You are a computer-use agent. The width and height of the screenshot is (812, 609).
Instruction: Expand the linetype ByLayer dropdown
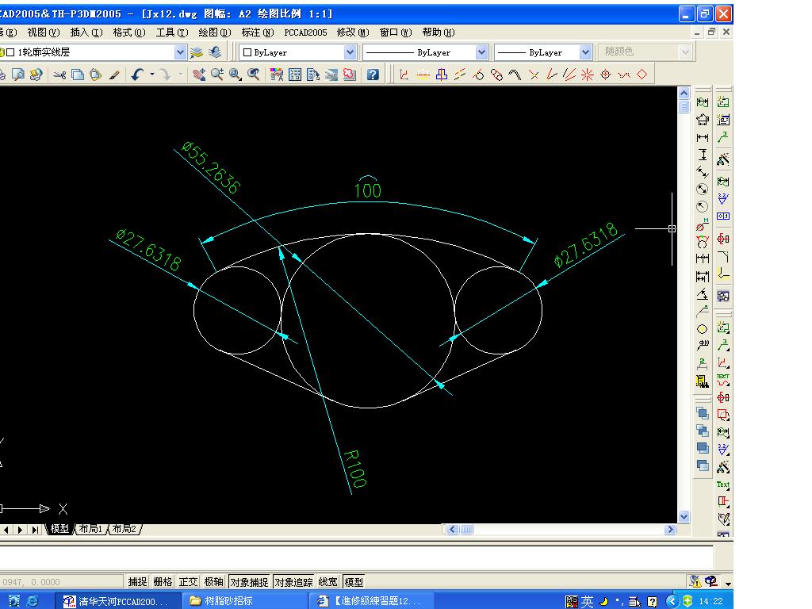[481, 52]
